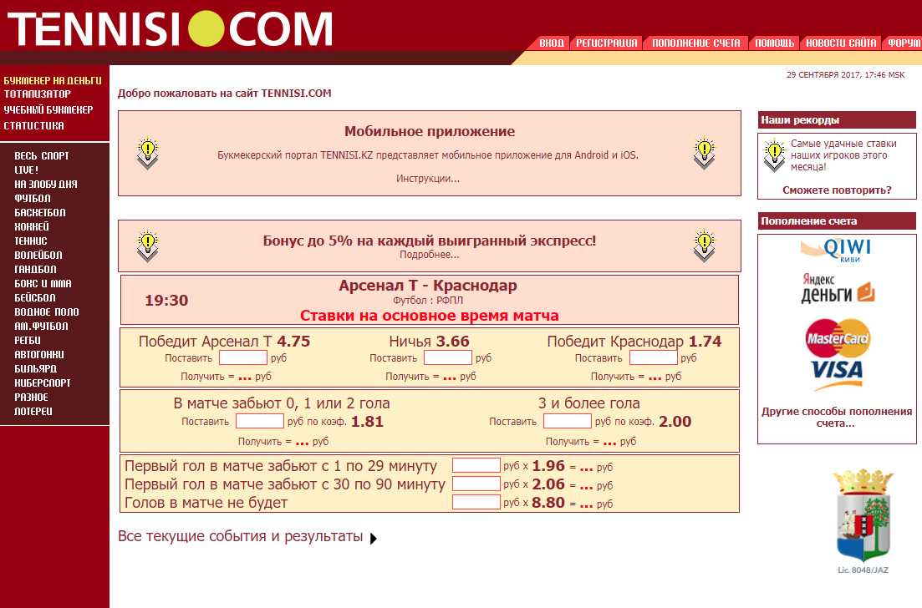This screenshot has height=608, width=922.
Task: Click Бонус до 5% на каждый выигранный экспресс
Action: pos(430,241)
